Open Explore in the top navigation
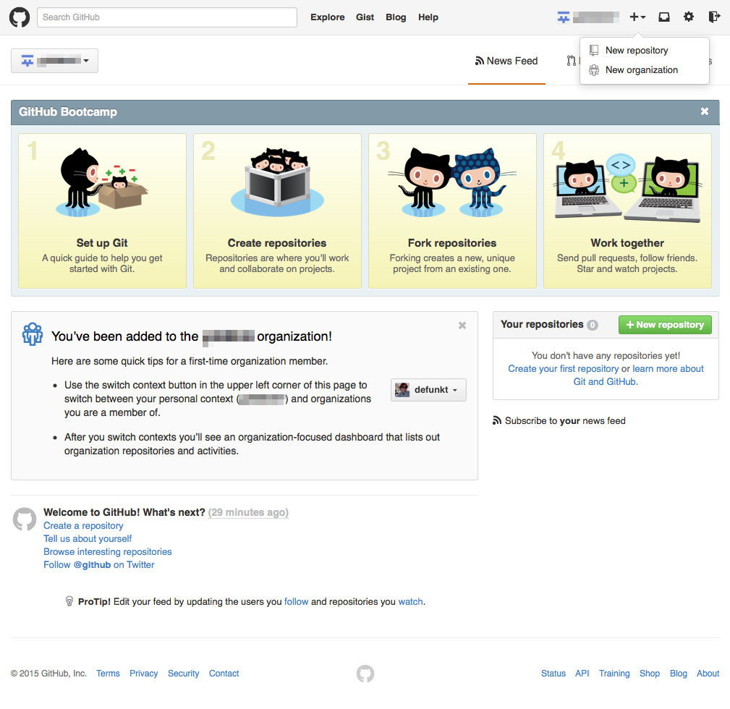730x709 pixels. click(x=328, y=17)
